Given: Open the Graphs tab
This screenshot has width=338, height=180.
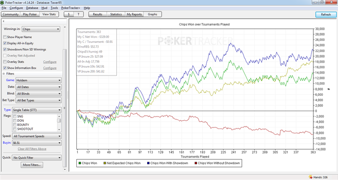Looking at the screenshot, I should [x=153, y=14].
